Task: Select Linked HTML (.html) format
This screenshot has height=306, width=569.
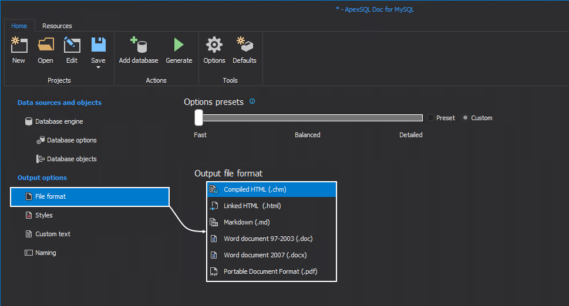Action: coord(271,206)
